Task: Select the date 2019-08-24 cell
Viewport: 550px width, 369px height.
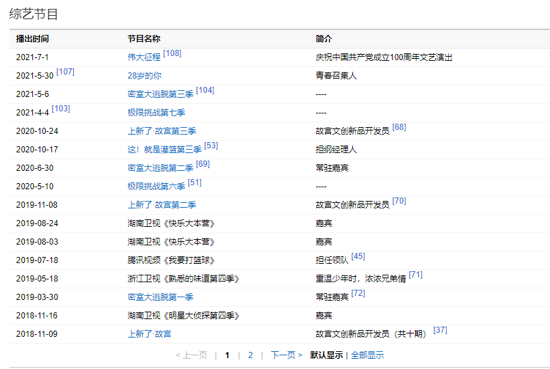Action: click(x=37, y=223)
